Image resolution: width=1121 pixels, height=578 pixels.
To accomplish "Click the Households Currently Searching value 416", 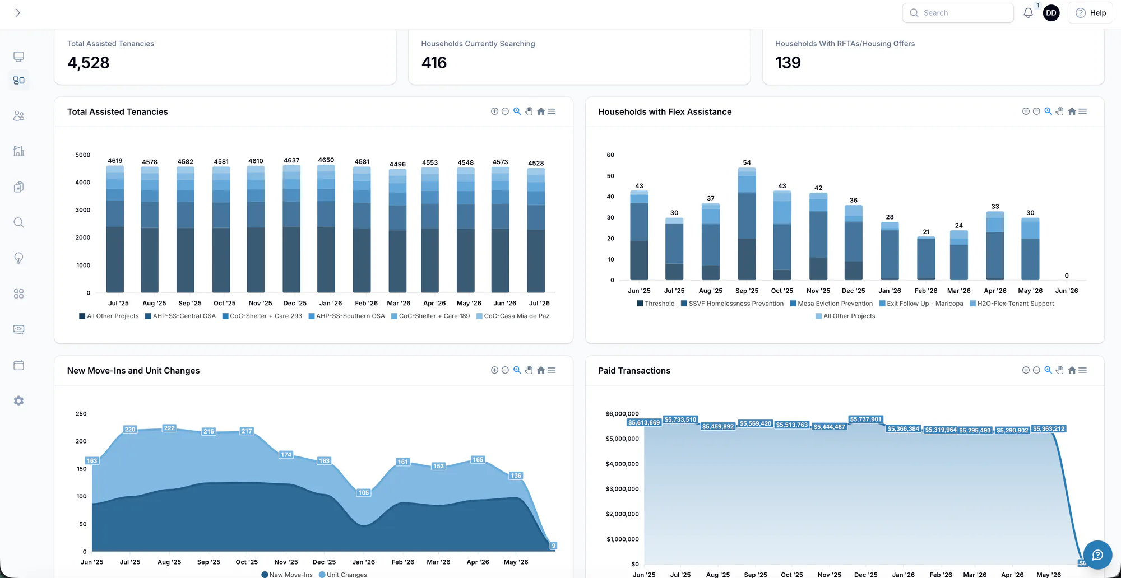I will click(x=434, y=63).
